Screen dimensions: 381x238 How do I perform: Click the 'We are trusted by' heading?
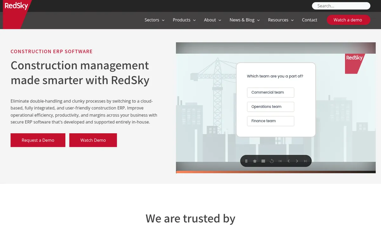pyautogui.click(x=190, y=219)
